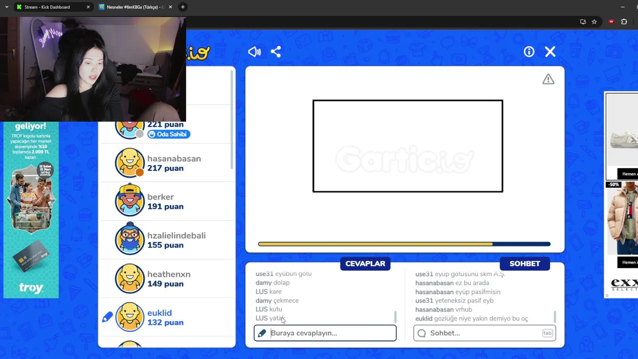
Task: Close the game room with the X
Action: pos(550,52)
